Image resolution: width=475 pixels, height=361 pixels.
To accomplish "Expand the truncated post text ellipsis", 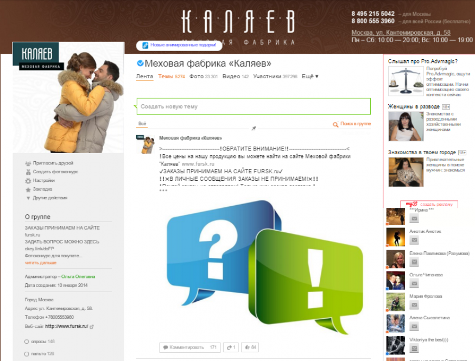I will pyautogui.click(x=163, y=191).
